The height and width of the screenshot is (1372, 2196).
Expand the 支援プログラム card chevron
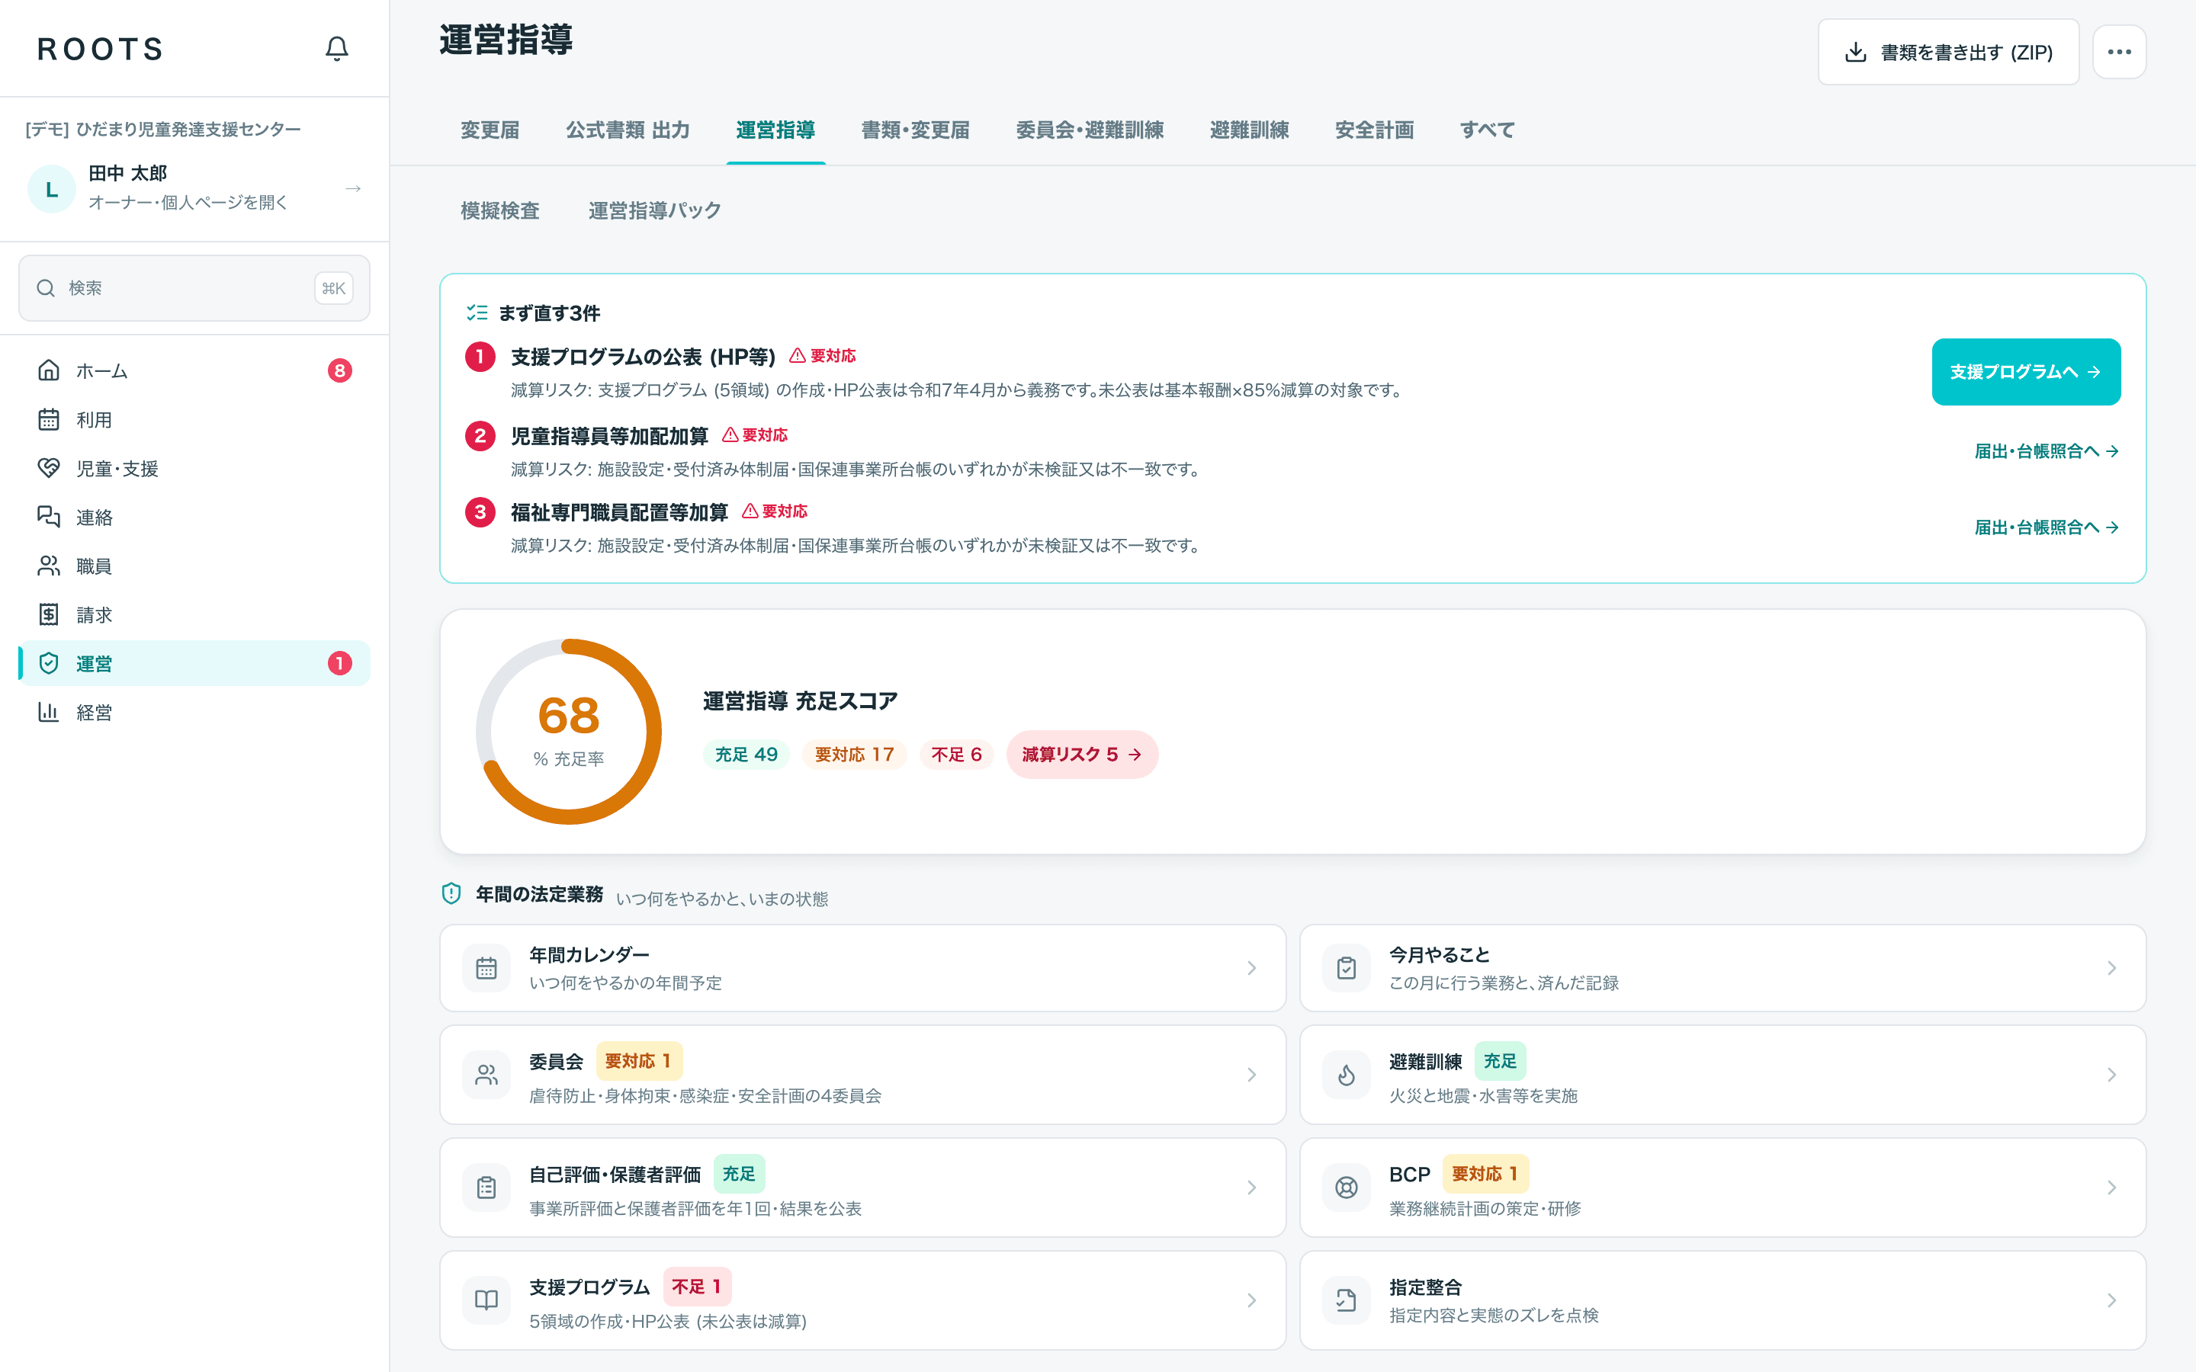(x=1251, y=1300)
